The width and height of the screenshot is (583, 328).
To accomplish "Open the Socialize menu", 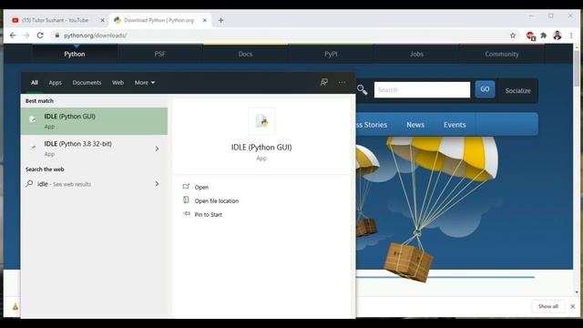I will coord(517,91).
